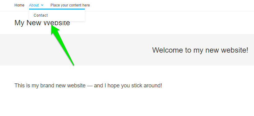Click the tail end of the green arrow
Screen dimensions: 254x116
[73, 64]
